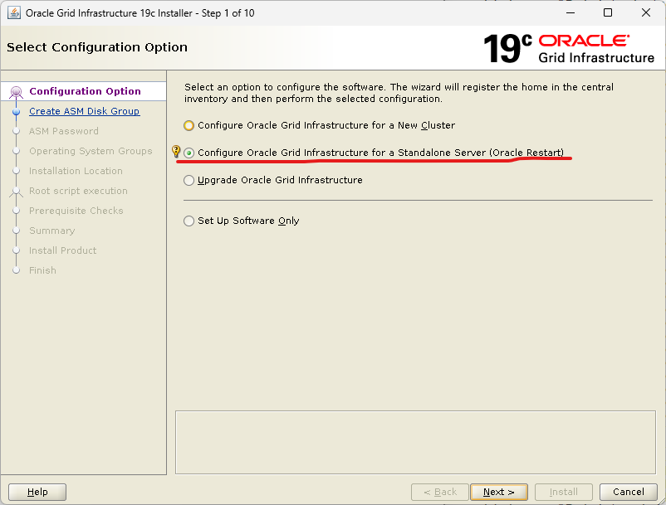
Task: Click the Java installer icon in title bar
Action: [14, 13]
